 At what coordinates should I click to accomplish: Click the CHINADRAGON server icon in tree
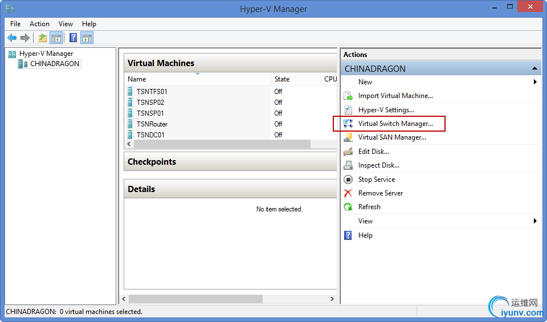coord(23,64)
